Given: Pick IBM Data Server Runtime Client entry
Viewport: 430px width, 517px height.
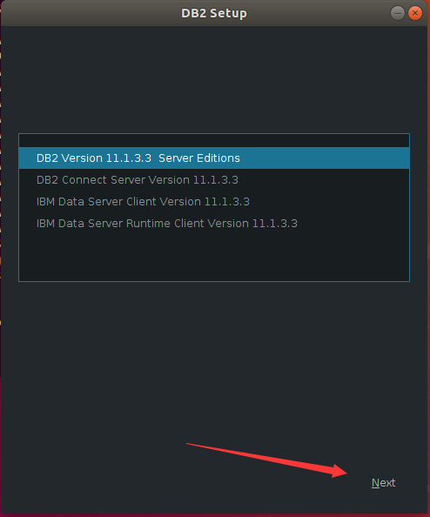Looking at the screenshot, I should point(214,223).
